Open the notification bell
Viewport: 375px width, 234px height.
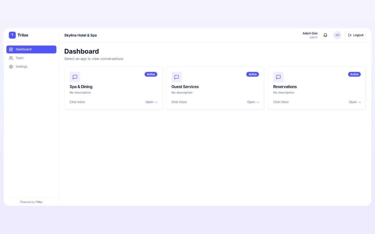click(x=325, y=35)
